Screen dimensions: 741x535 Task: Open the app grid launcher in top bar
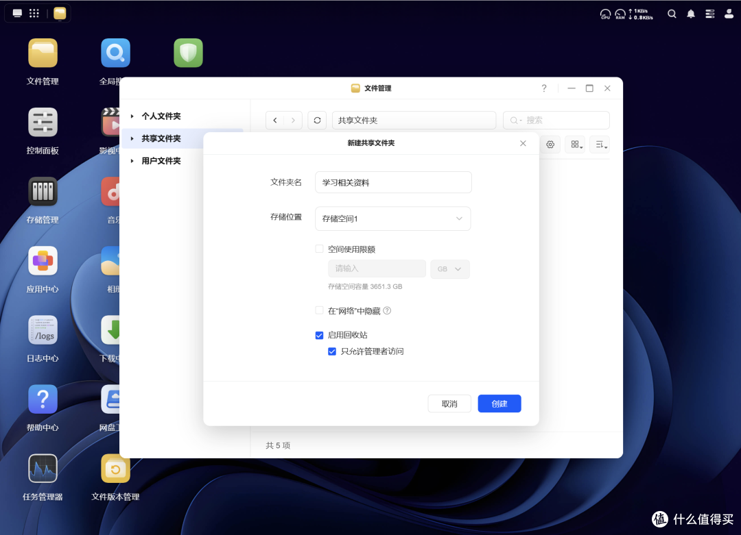34,13
